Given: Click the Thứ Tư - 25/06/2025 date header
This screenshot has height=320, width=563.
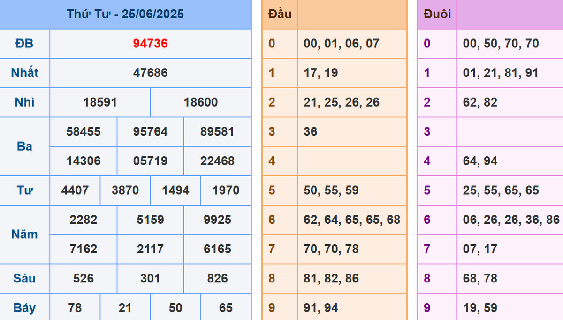Looking at the screenshot, I should pyautogui.click(x=125, y=14).
